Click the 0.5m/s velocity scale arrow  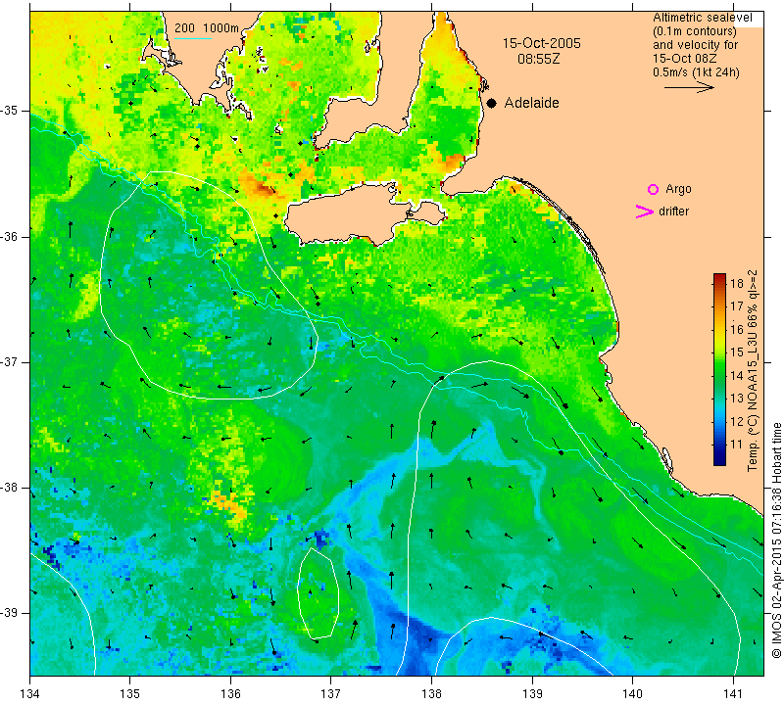coord(689,87)
